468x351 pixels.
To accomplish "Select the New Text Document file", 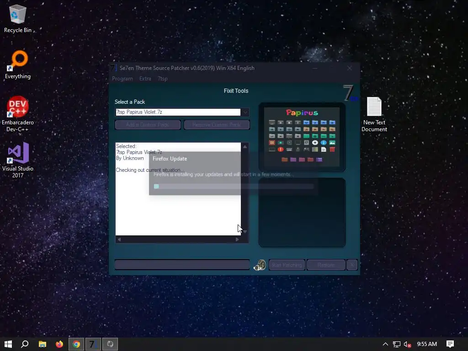I will (x=374, y=115).
